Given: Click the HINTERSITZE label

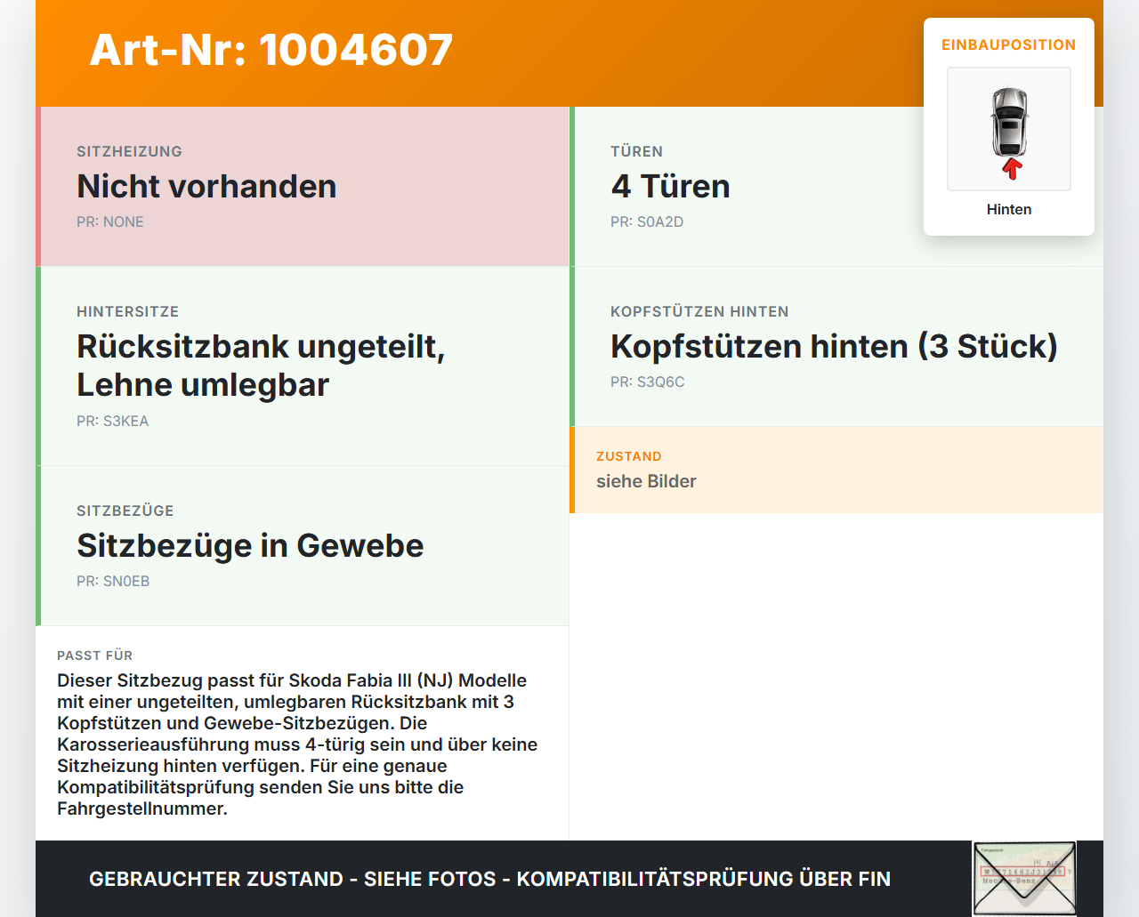Looking at the screenshot, I should [127, 311].
